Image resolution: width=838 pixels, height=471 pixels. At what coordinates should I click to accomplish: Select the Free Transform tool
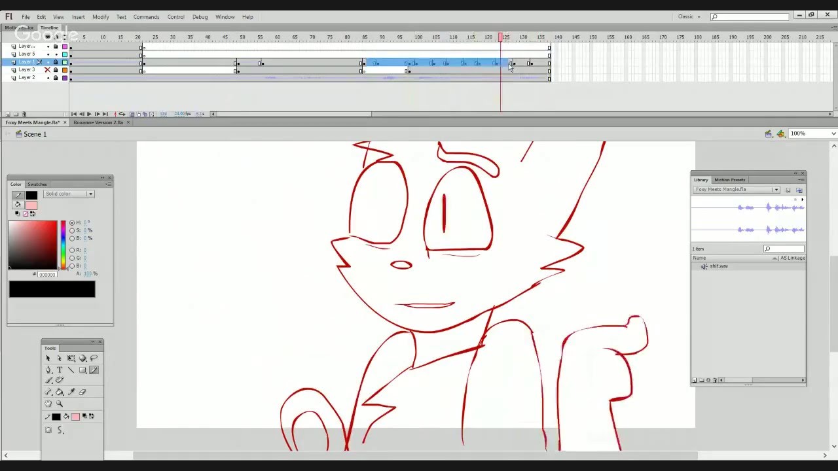tap(71, 358)
